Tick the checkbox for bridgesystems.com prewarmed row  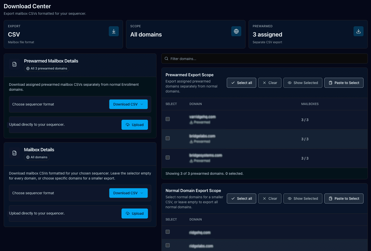(168, 157)
